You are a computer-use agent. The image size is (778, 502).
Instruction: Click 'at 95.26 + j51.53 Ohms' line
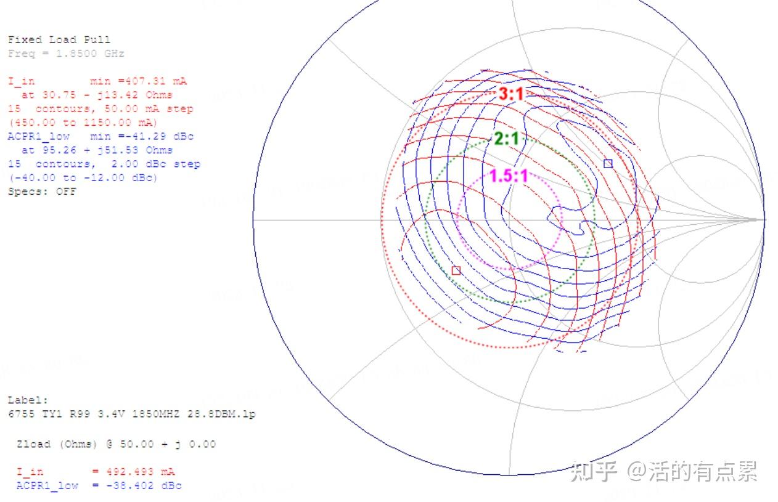[97, 150]
